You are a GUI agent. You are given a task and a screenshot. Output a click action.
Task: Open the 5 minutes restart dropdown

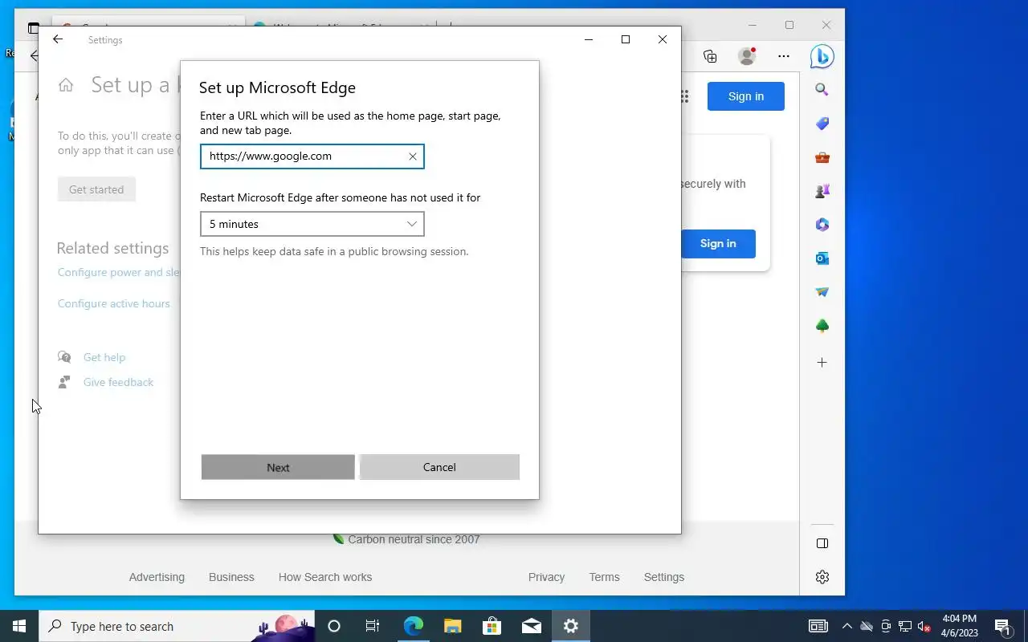click(312, 224)
